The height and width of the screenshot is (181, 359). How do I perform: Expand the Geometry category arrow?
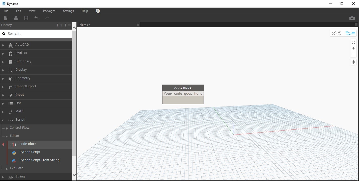pyautogui.click(x=3, y=79)
